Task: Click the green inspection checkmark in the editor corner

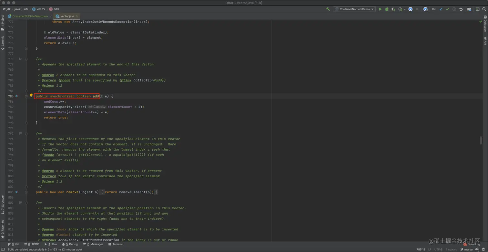Action: pos(481,22)
